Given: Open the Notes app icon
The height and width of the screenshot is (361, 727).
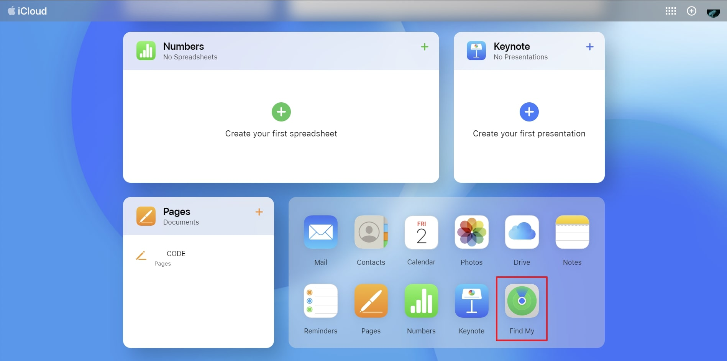Looking at the screenshot, I should point(572,232).
